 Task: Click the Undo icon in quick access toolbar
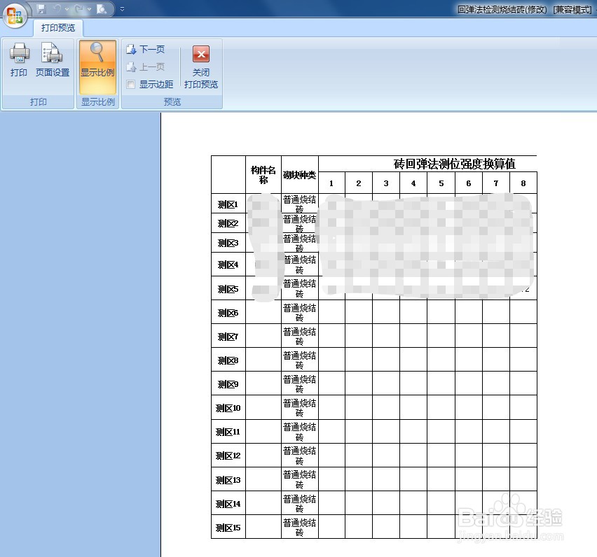click(57, 8)
